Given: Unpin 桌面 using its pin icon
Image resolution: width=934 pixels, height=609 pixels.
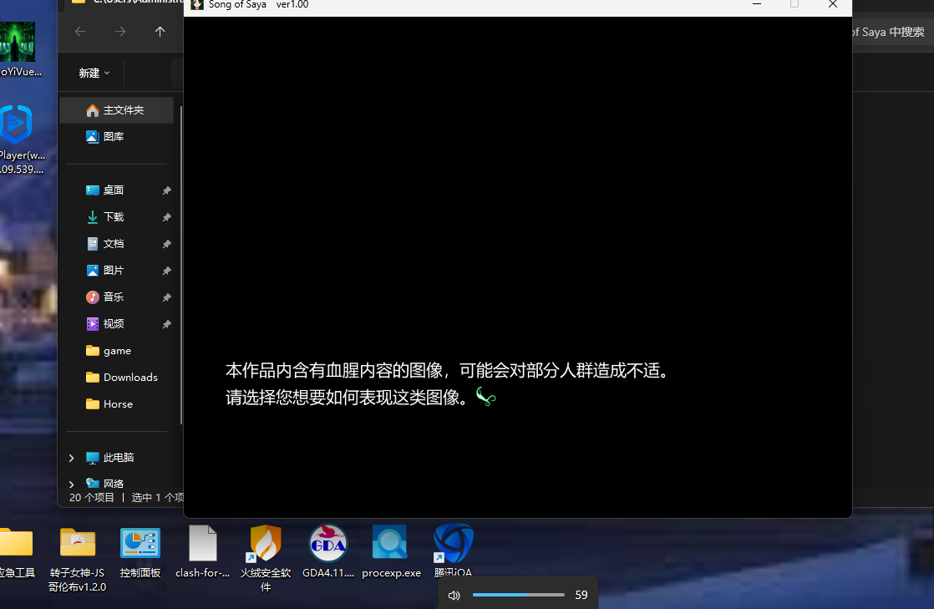Looking at the screenshot, I should point(166,190).
